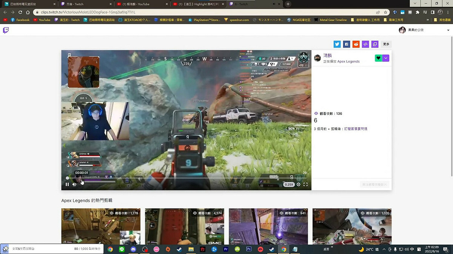Bookmark this page with the star icon
Viewport: 453px width, 254px height.
(x=385, y=12)
